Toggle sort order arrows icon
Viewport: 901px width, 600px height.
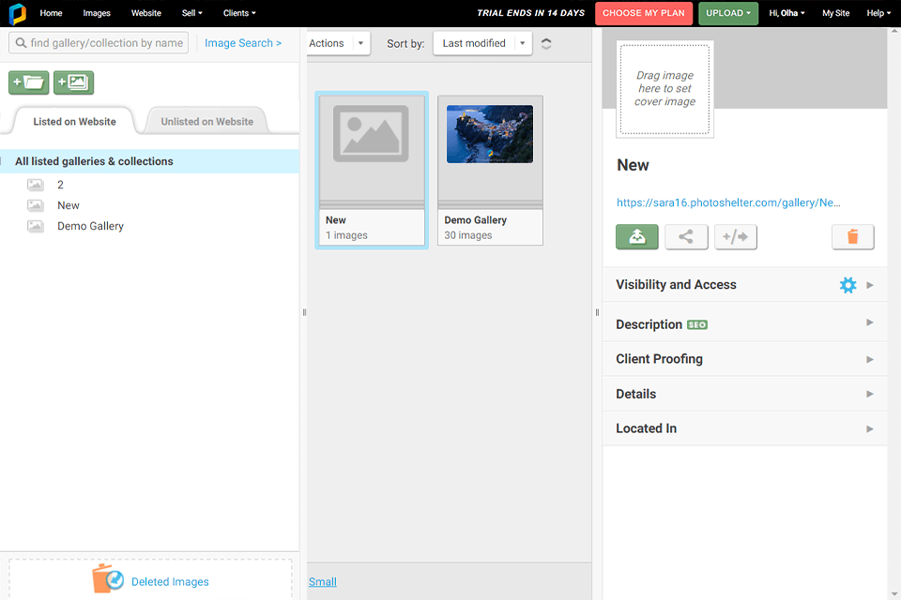click(x=546, y=43)
